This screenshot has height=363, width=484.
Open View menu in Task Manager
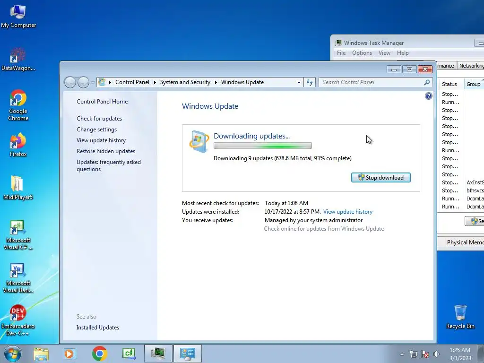(x=384, y=53)
